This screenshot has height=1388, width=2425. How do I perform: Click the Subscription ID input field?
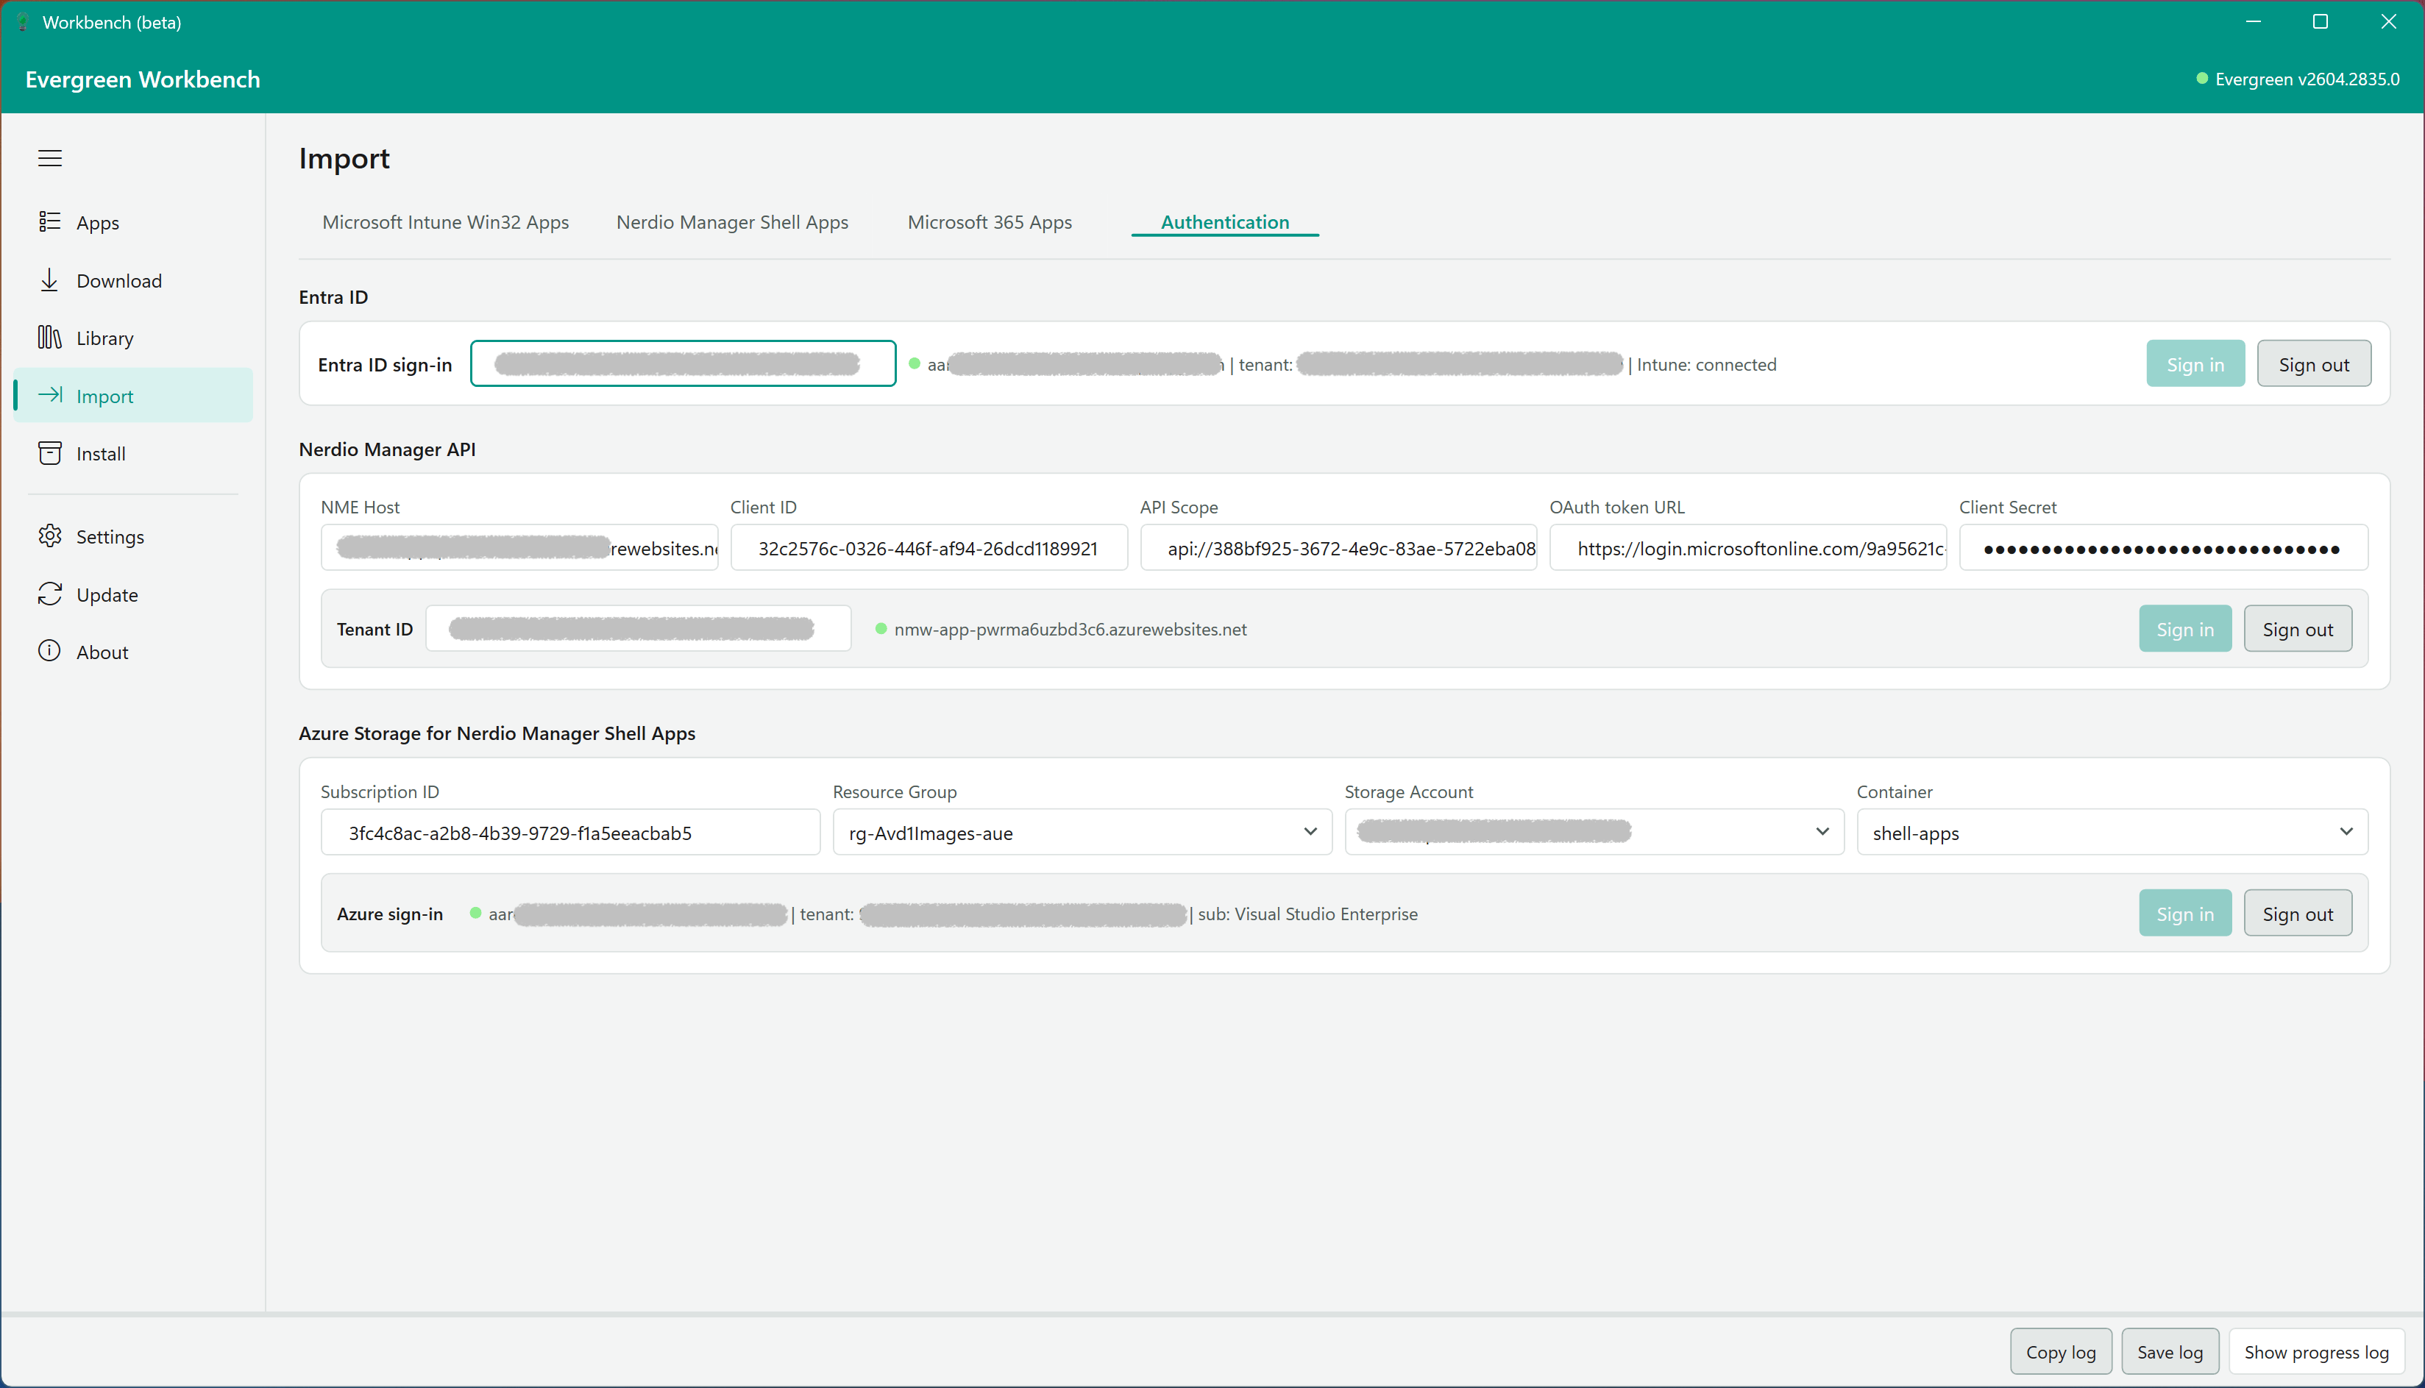(570, 832)
